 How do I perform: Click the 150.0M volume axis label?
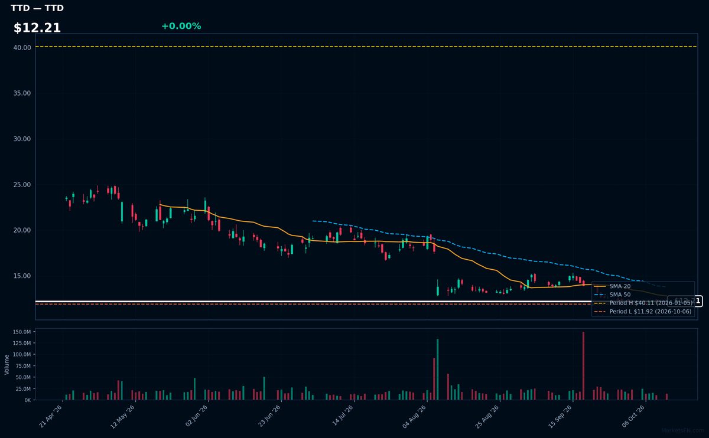21,332
